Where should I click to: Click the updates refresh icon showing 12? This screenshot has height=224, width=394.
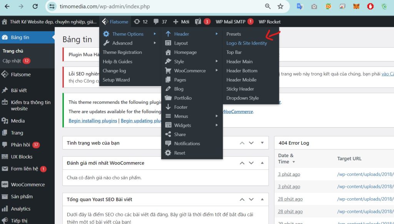pos(137,22)
